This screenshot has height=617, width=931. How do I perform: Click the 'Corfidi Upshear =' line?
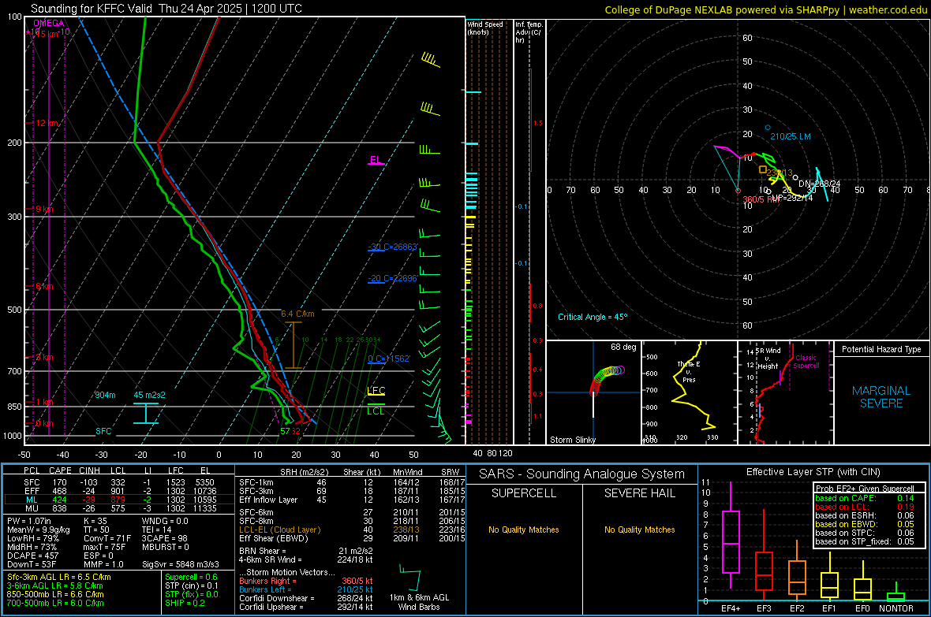pyautogui.click(x=306, y=607)
